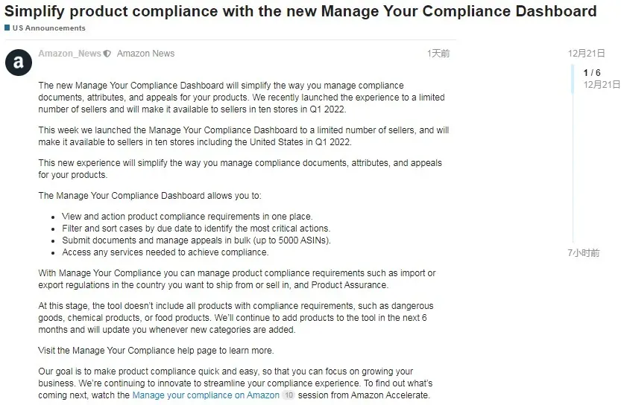Open the Amazon_News username profile link
This screenshot has height=405, width=624.
[x=69, y=54]
